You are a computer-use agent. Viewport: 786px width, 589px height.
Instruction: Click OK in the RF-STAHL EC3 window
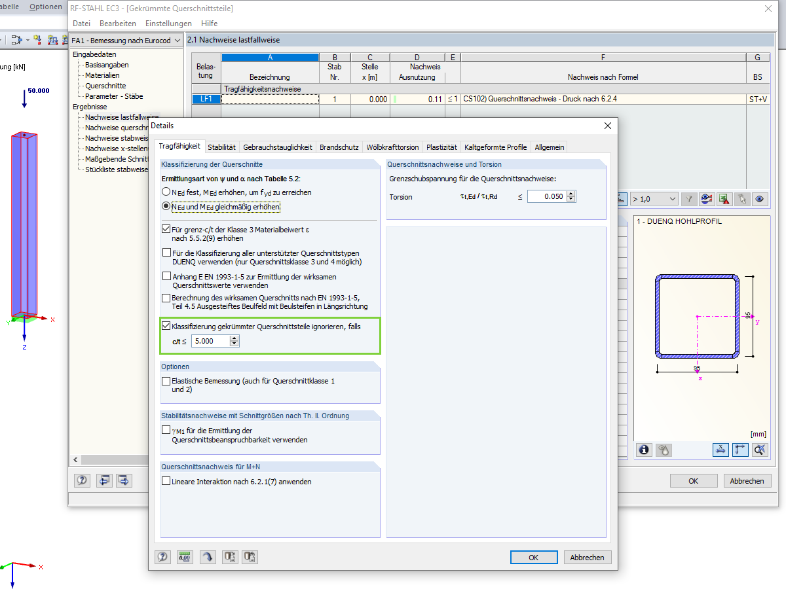[694, 481]
